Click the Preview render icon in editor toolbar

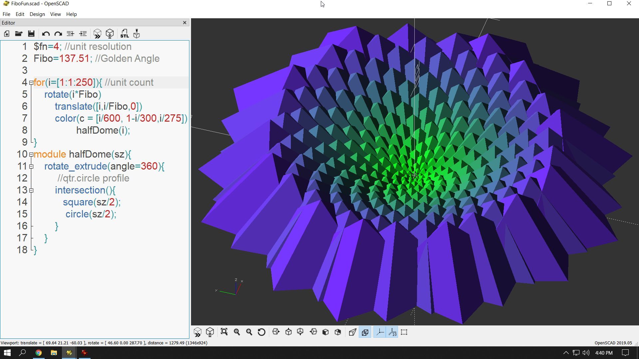click(x=97, y=34)
